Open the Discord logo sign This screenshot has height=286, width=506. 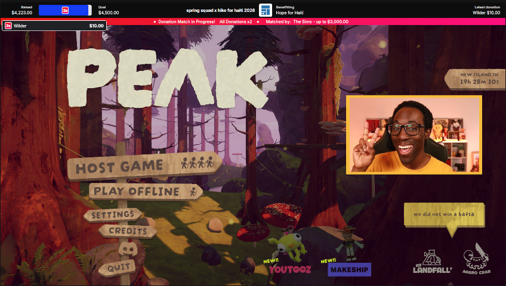click(x=128, y=249)
